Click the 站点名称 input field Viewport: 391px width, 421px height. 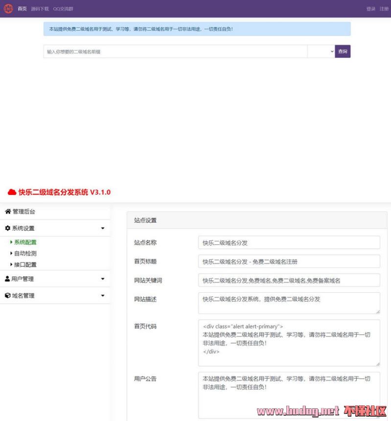[289, 242]
